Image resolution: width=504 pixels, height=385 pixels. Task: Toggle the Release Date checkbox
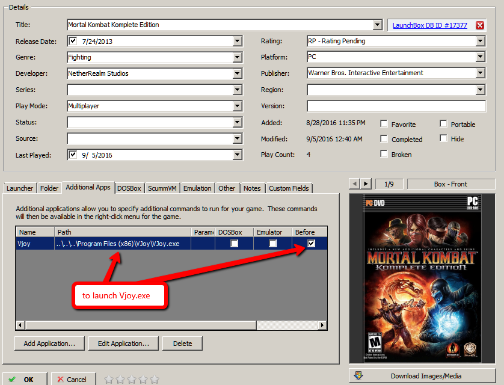(x=73, y=41)
